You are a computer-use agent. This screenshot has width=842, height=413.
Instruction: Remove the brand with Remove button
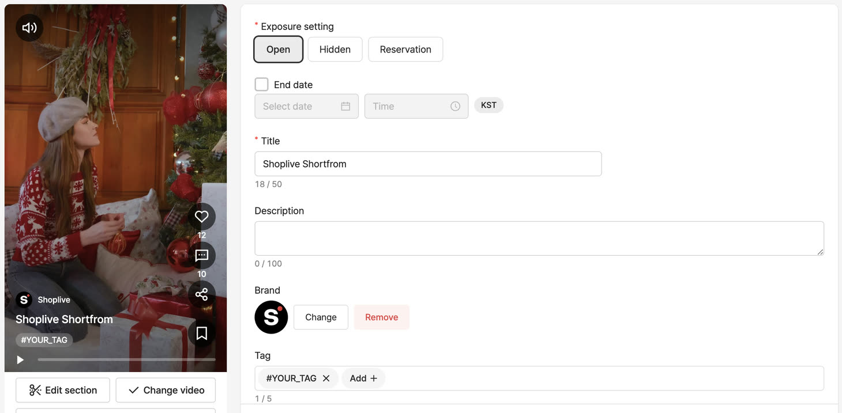pos(382,317)
